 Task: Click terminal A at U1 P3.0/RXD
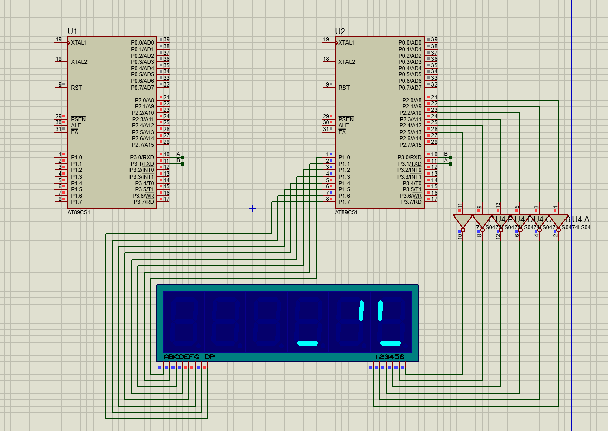click(x=182, y=157)
